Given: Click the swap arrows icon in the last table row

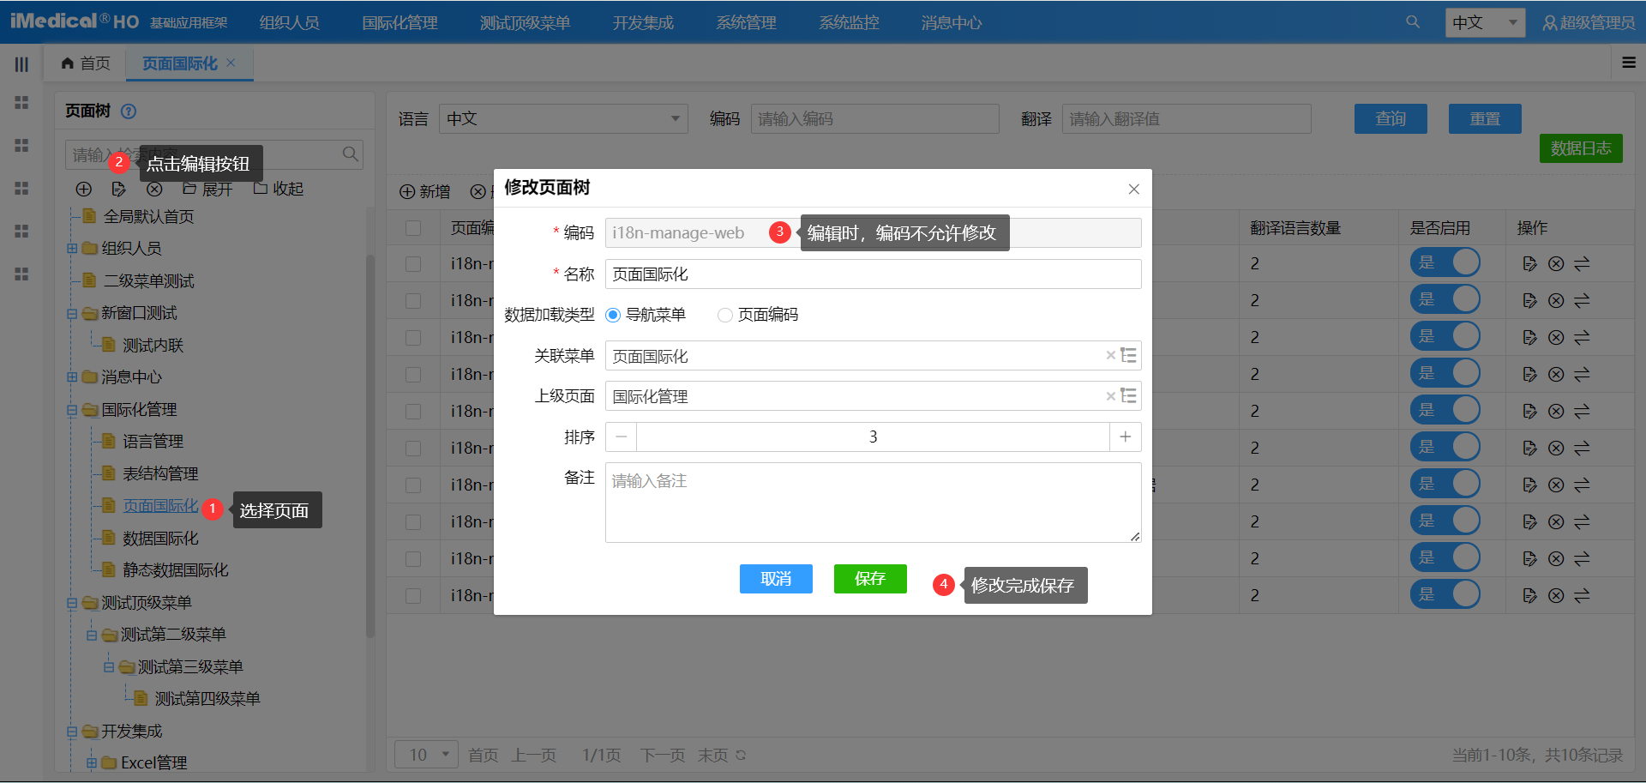Looking at the screenshot, I should click(x=1582, y=595).
